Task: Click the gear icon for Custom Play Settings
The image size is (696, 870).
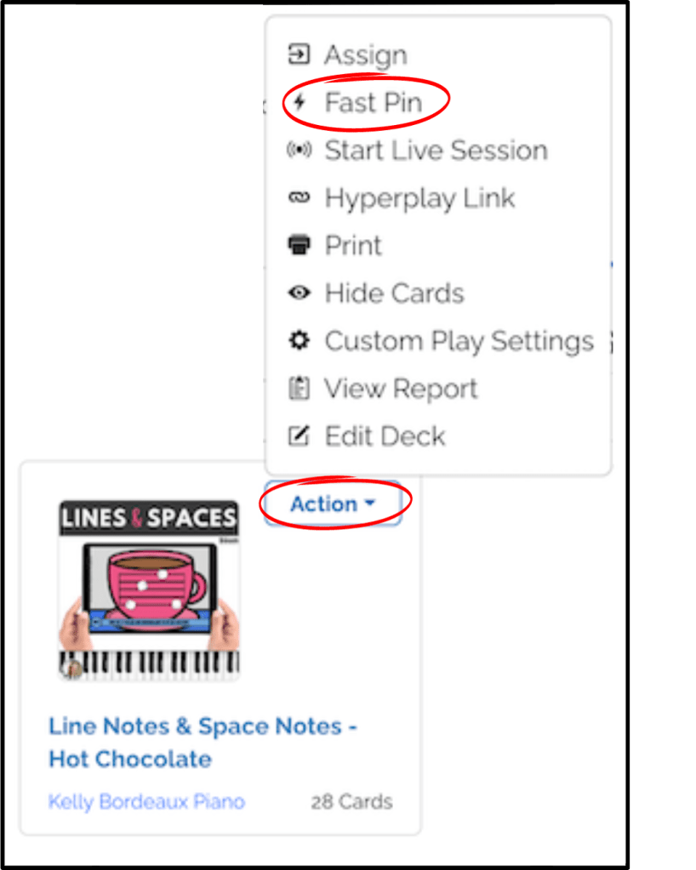Action: click(x=300, y=340)
